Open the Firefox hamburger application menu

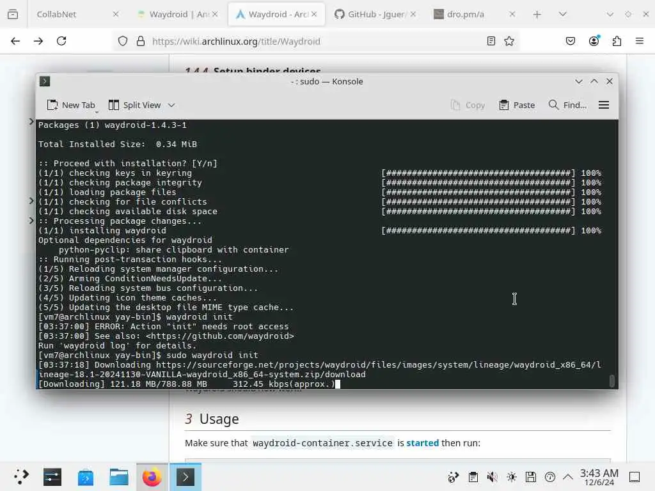(640, 41)
